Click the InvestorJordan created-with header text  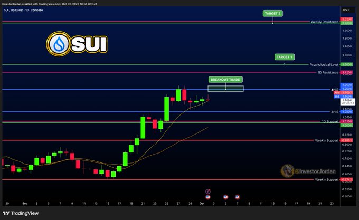49,4
